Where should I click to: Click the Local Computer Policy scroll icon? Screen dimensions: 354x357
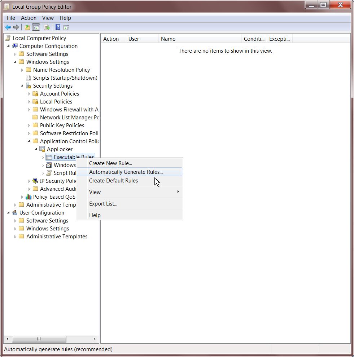8,38
